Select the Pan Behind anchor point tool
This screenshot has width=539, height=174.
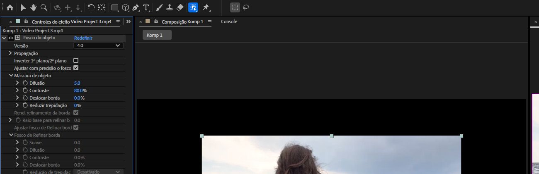click(x=102, y=7)
